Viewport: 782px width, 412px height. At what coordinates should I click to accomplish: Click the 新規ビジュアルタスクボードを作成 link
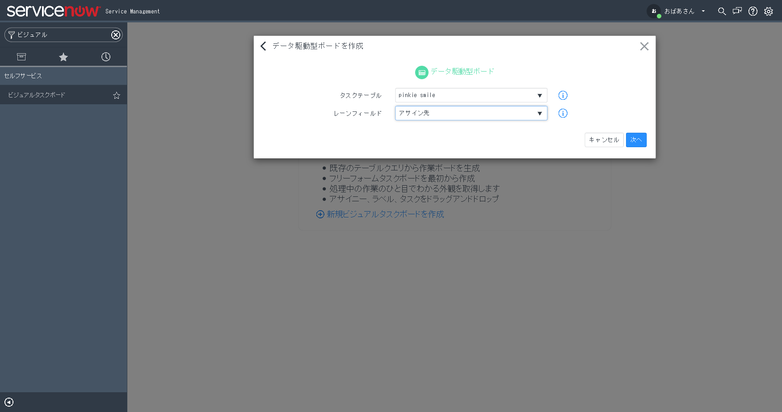point(384,214)
